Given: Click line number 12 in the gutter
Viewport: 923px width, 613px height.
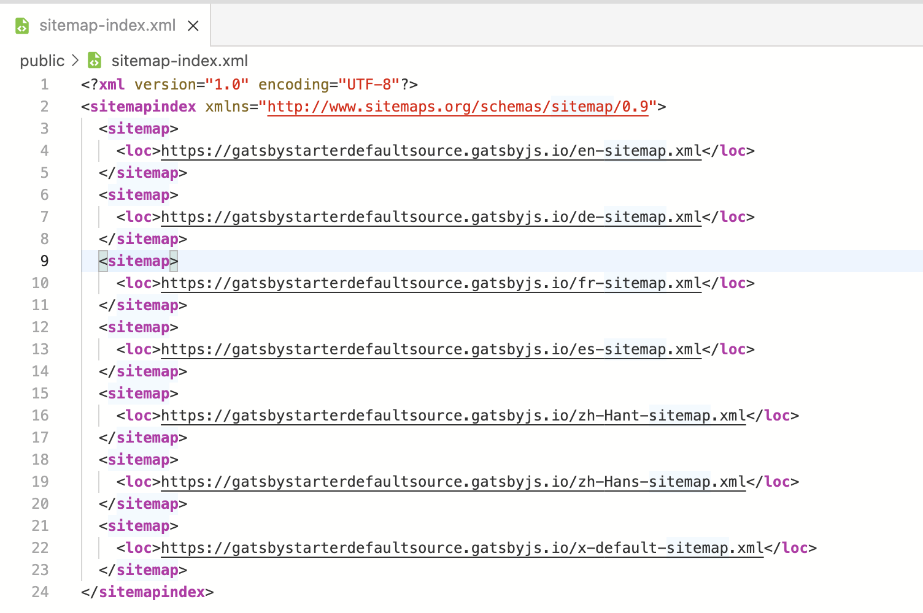Looking at the screenshot, I should 40,327.
